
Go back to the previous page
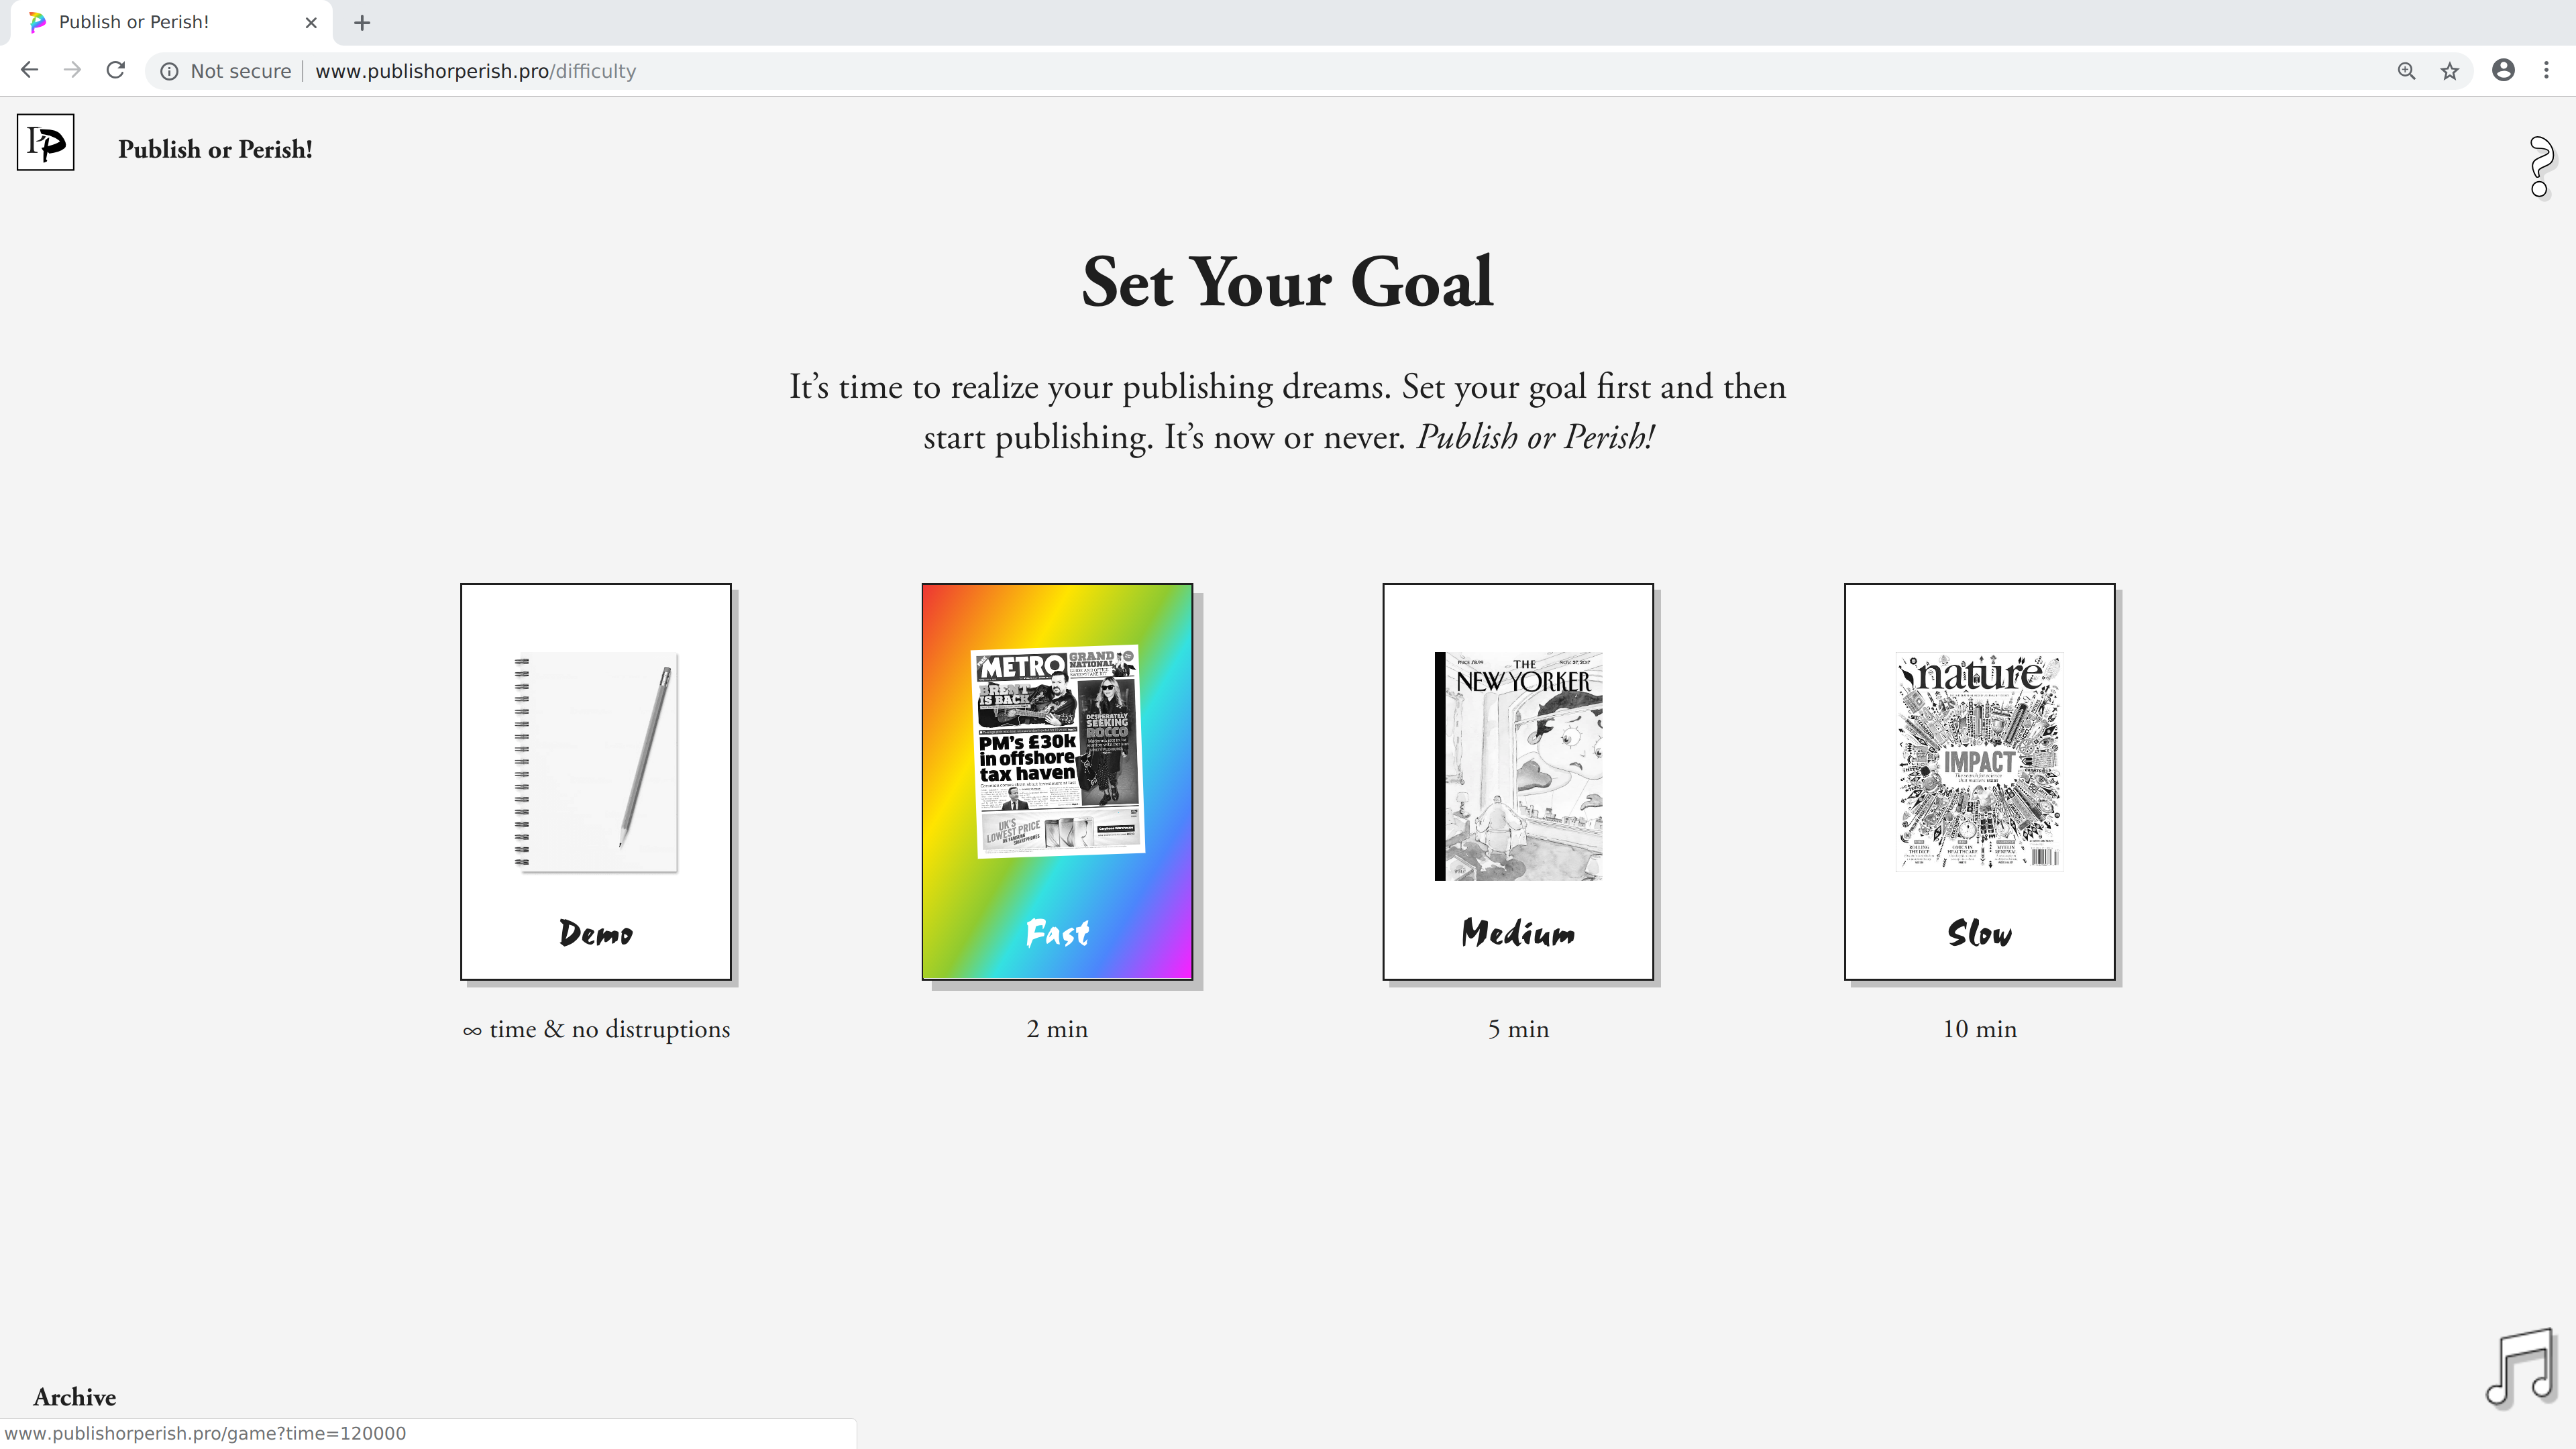[x=29, y=70]
